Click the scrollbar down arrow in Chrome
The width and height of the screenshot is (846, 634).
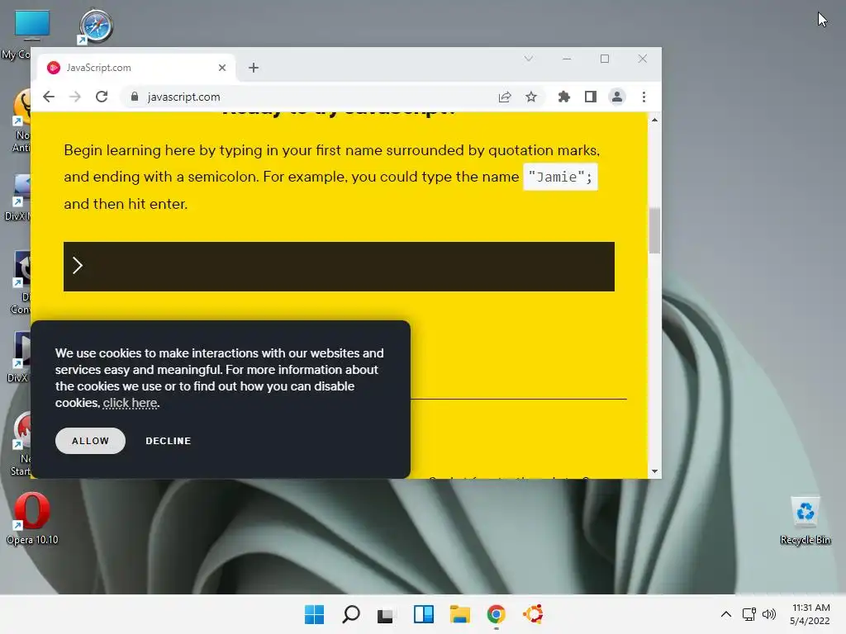pos(654,471)
